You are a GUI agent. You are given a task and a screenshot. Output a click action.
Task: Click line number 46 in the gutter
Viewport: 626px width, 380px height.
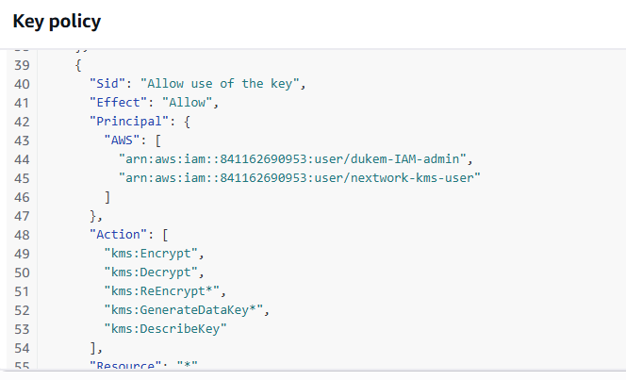(22, 196)
